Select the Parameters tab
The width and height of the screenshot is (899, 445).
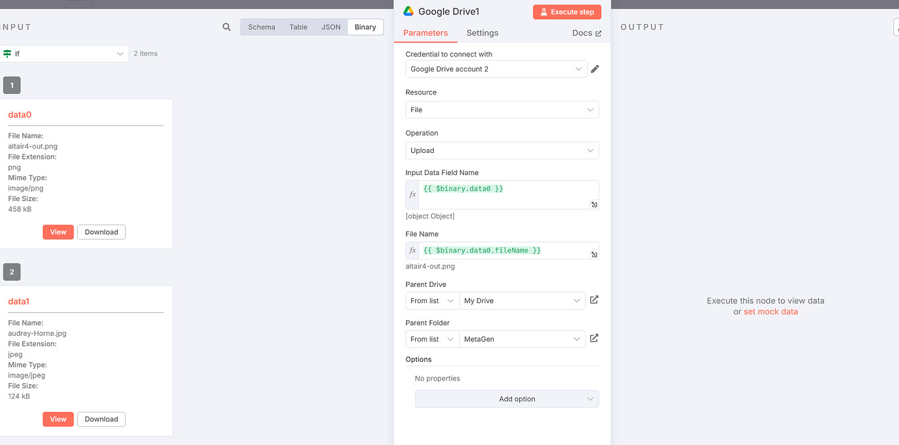(x=425, y=33)
